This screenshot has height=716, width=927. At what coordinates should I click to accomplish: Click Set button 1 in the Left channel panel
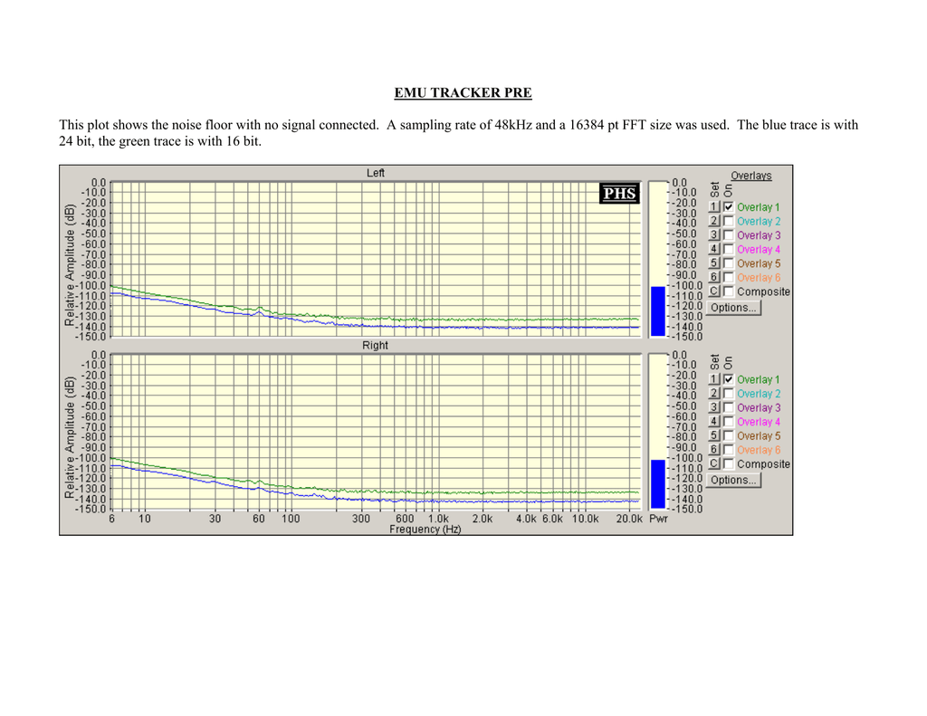pos(714,207)
